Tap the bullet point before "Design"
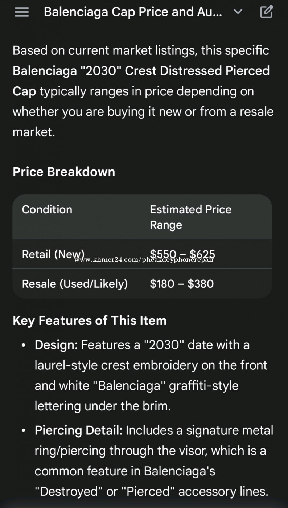288x508 pixels. (24, 345)
